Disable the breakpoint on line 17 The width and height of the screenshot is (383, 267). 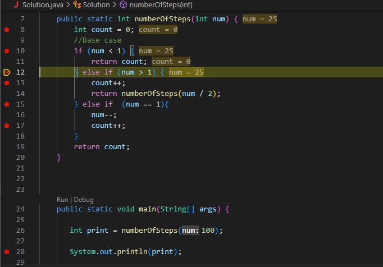pos(7,126)
